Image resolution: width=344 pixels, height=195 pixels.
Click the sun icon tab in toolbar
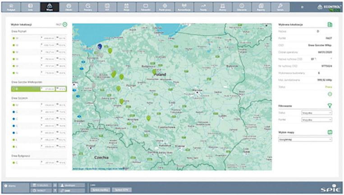point(11,7)
